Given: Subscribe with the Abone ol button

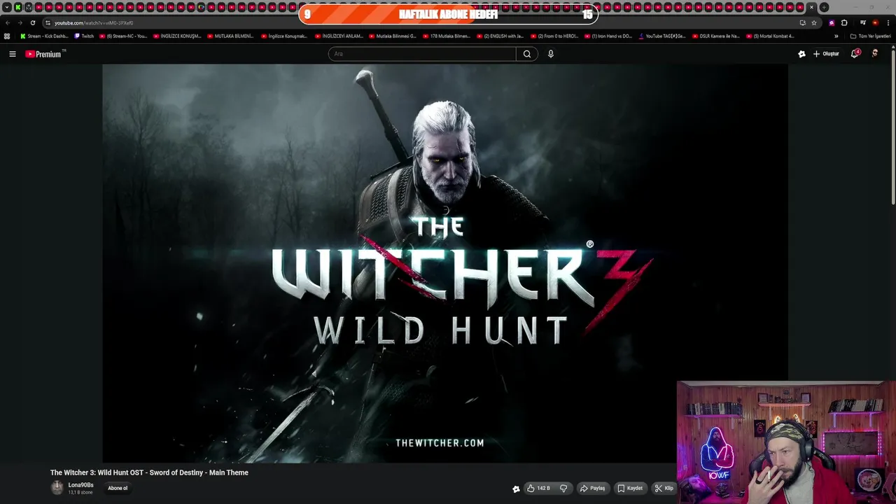Looking at the screenshot, I should click(118, 489).
